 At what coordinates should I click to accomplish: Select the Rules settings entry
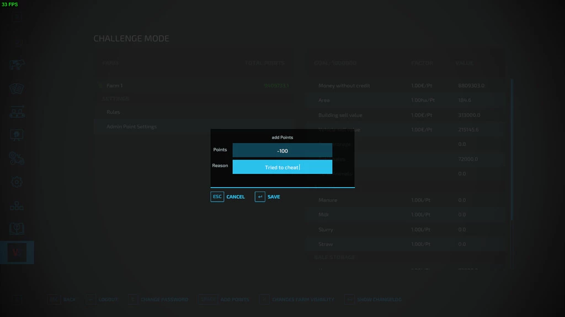[x=113, y=112]
